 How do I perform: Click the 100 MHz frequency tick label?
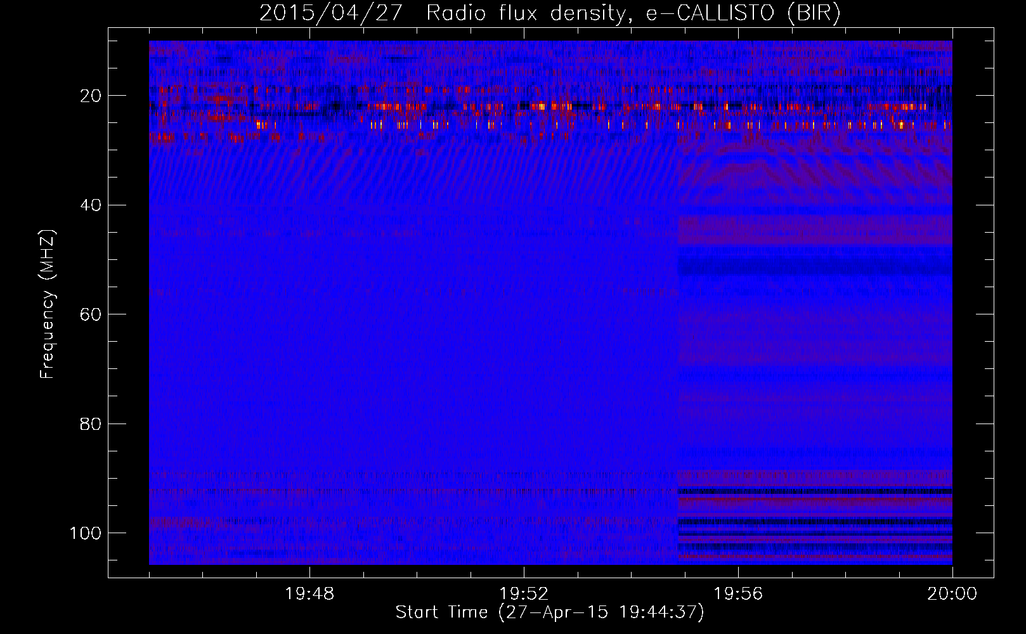coord(86,533)
